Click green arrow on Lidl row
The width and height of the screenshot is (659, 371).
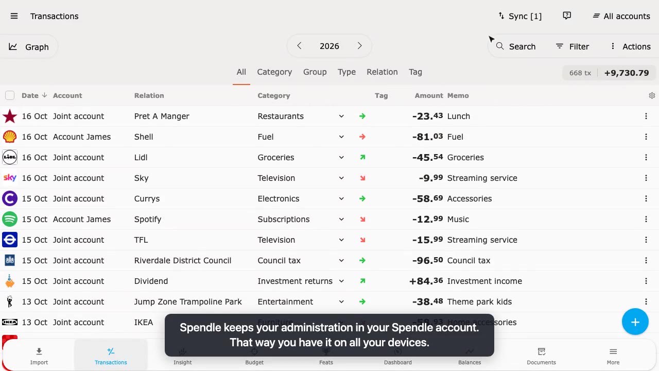click(x=362, y=157)
